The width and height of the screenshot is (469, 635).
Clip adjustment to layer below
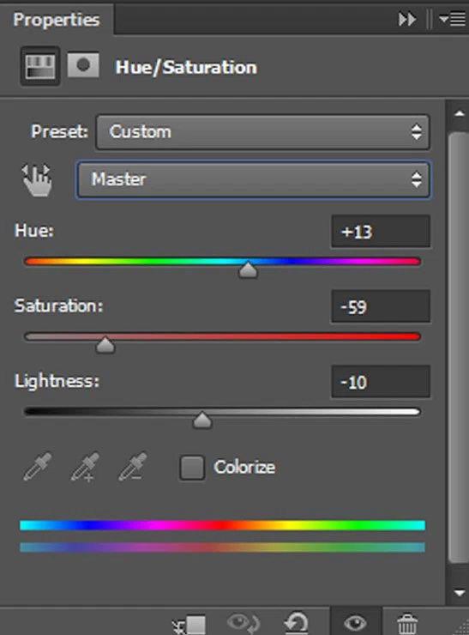pos(189,624)
